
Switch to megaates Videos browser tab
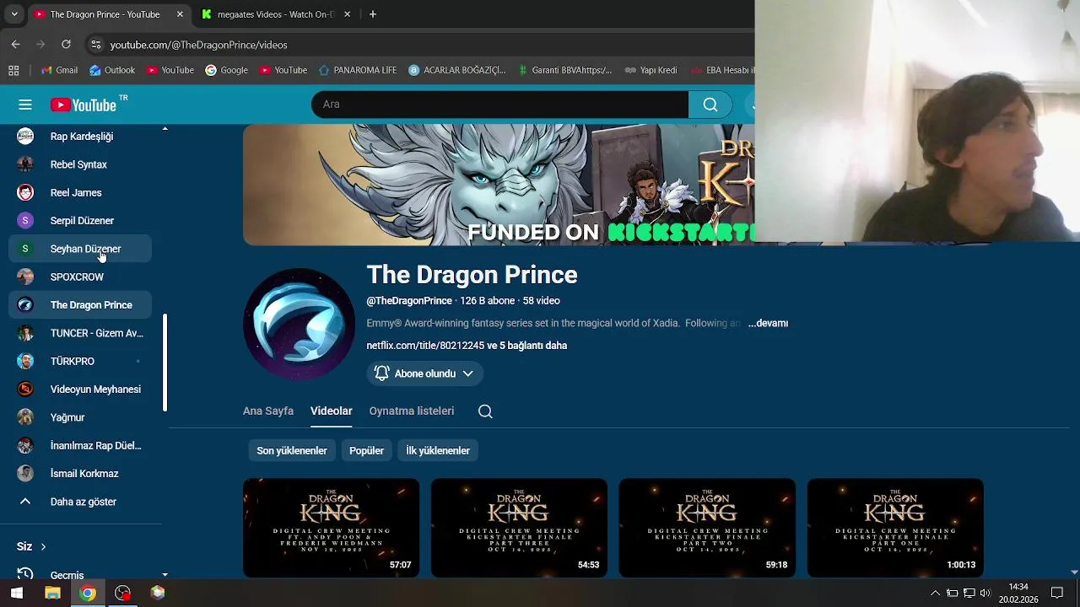(277, 14)
